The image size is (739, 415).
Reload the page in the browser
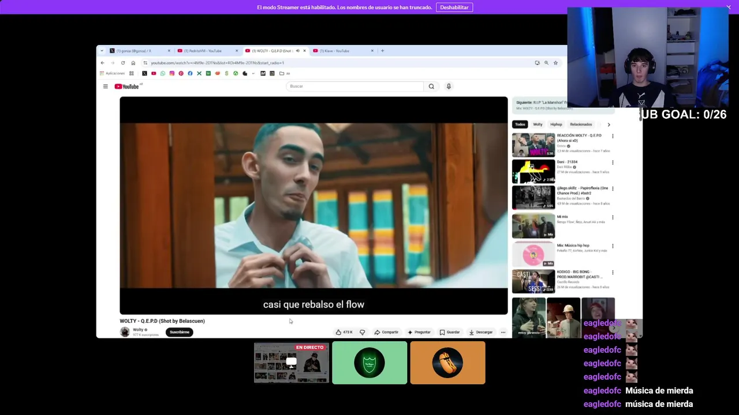pyautogui.click(x=123, y=63)
